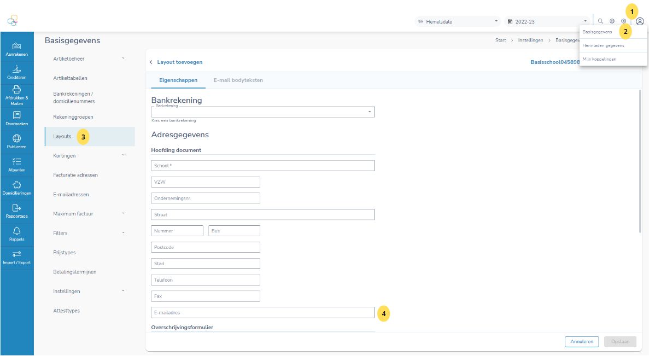Select Herinladen gegevens from the menu

coord(603,45)
